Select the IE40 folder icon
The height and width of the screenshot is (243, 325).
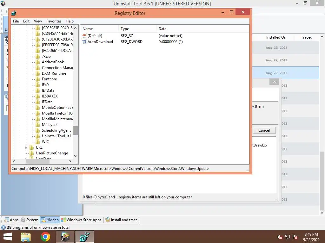click(37, 85)
